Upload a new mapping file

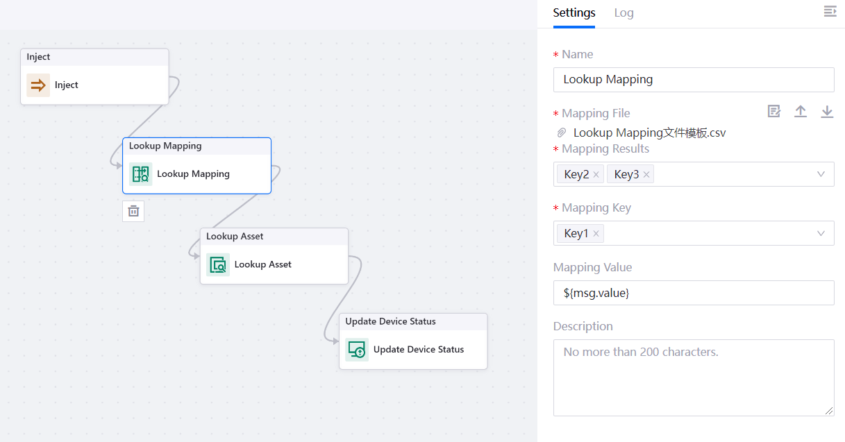[x=800, y=110]
